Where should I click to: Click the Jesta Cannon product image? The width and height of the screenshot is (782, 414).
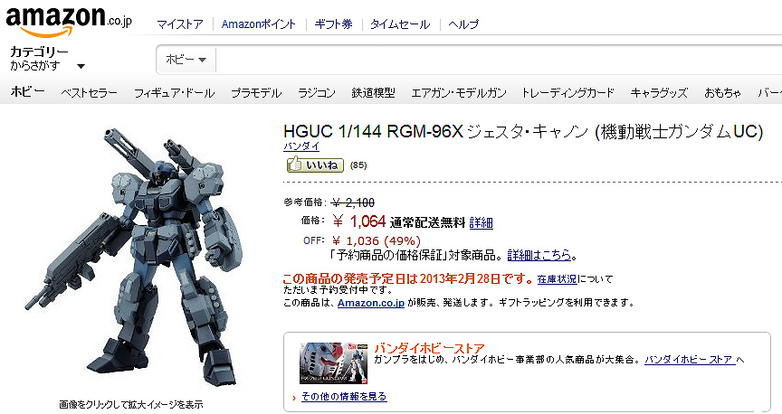point(134,257)
